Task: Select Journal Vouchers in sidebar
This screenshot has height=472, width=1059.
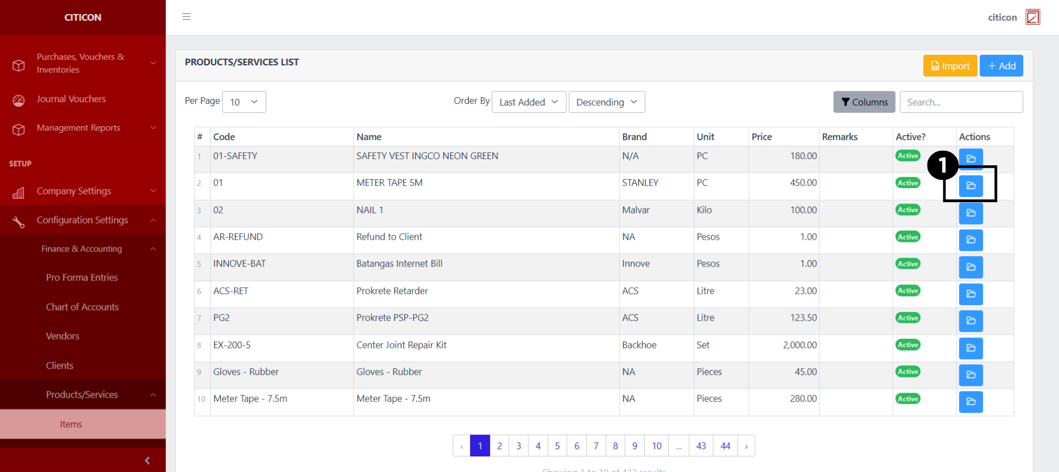Action: (x=71, y=99)
